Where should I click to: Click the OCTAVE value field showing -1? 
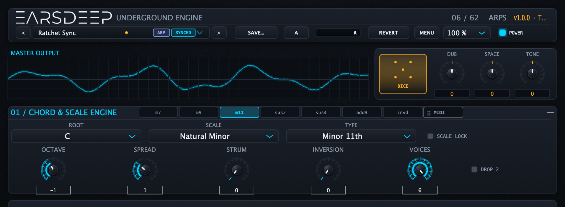click(x=53, y=190)
